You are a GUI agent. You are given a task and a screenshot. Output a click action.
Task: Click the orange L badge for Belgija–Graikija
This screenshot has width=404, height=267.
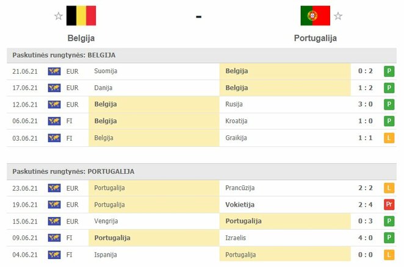(389, 138)
